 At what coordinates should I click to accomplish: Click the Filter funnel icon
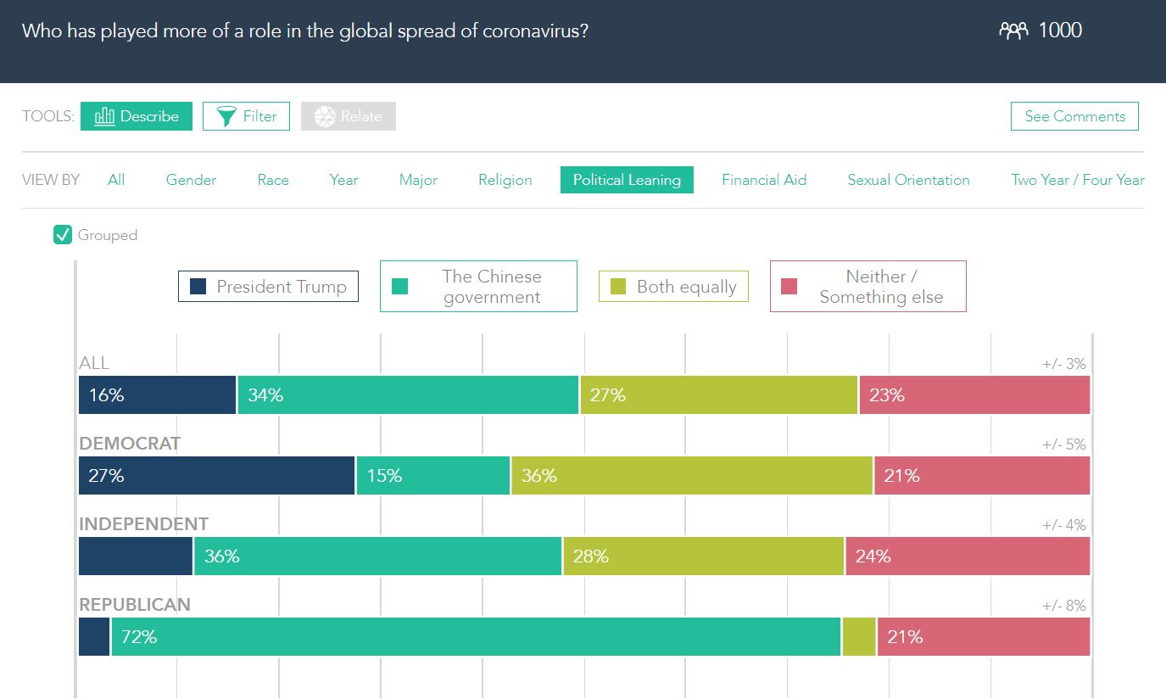(x=226, y=116)
